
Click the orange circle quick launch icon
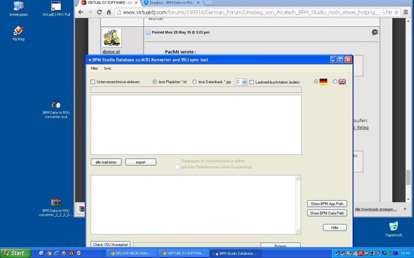point(71,253)
